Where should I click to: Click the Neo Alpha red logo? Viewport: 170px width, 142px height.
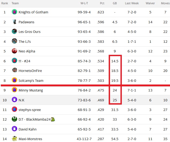(14, 51)
